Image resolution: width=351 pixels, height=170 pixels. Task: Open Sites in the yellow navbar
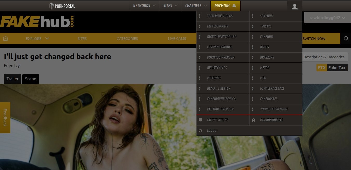click(x=82, y=39)
